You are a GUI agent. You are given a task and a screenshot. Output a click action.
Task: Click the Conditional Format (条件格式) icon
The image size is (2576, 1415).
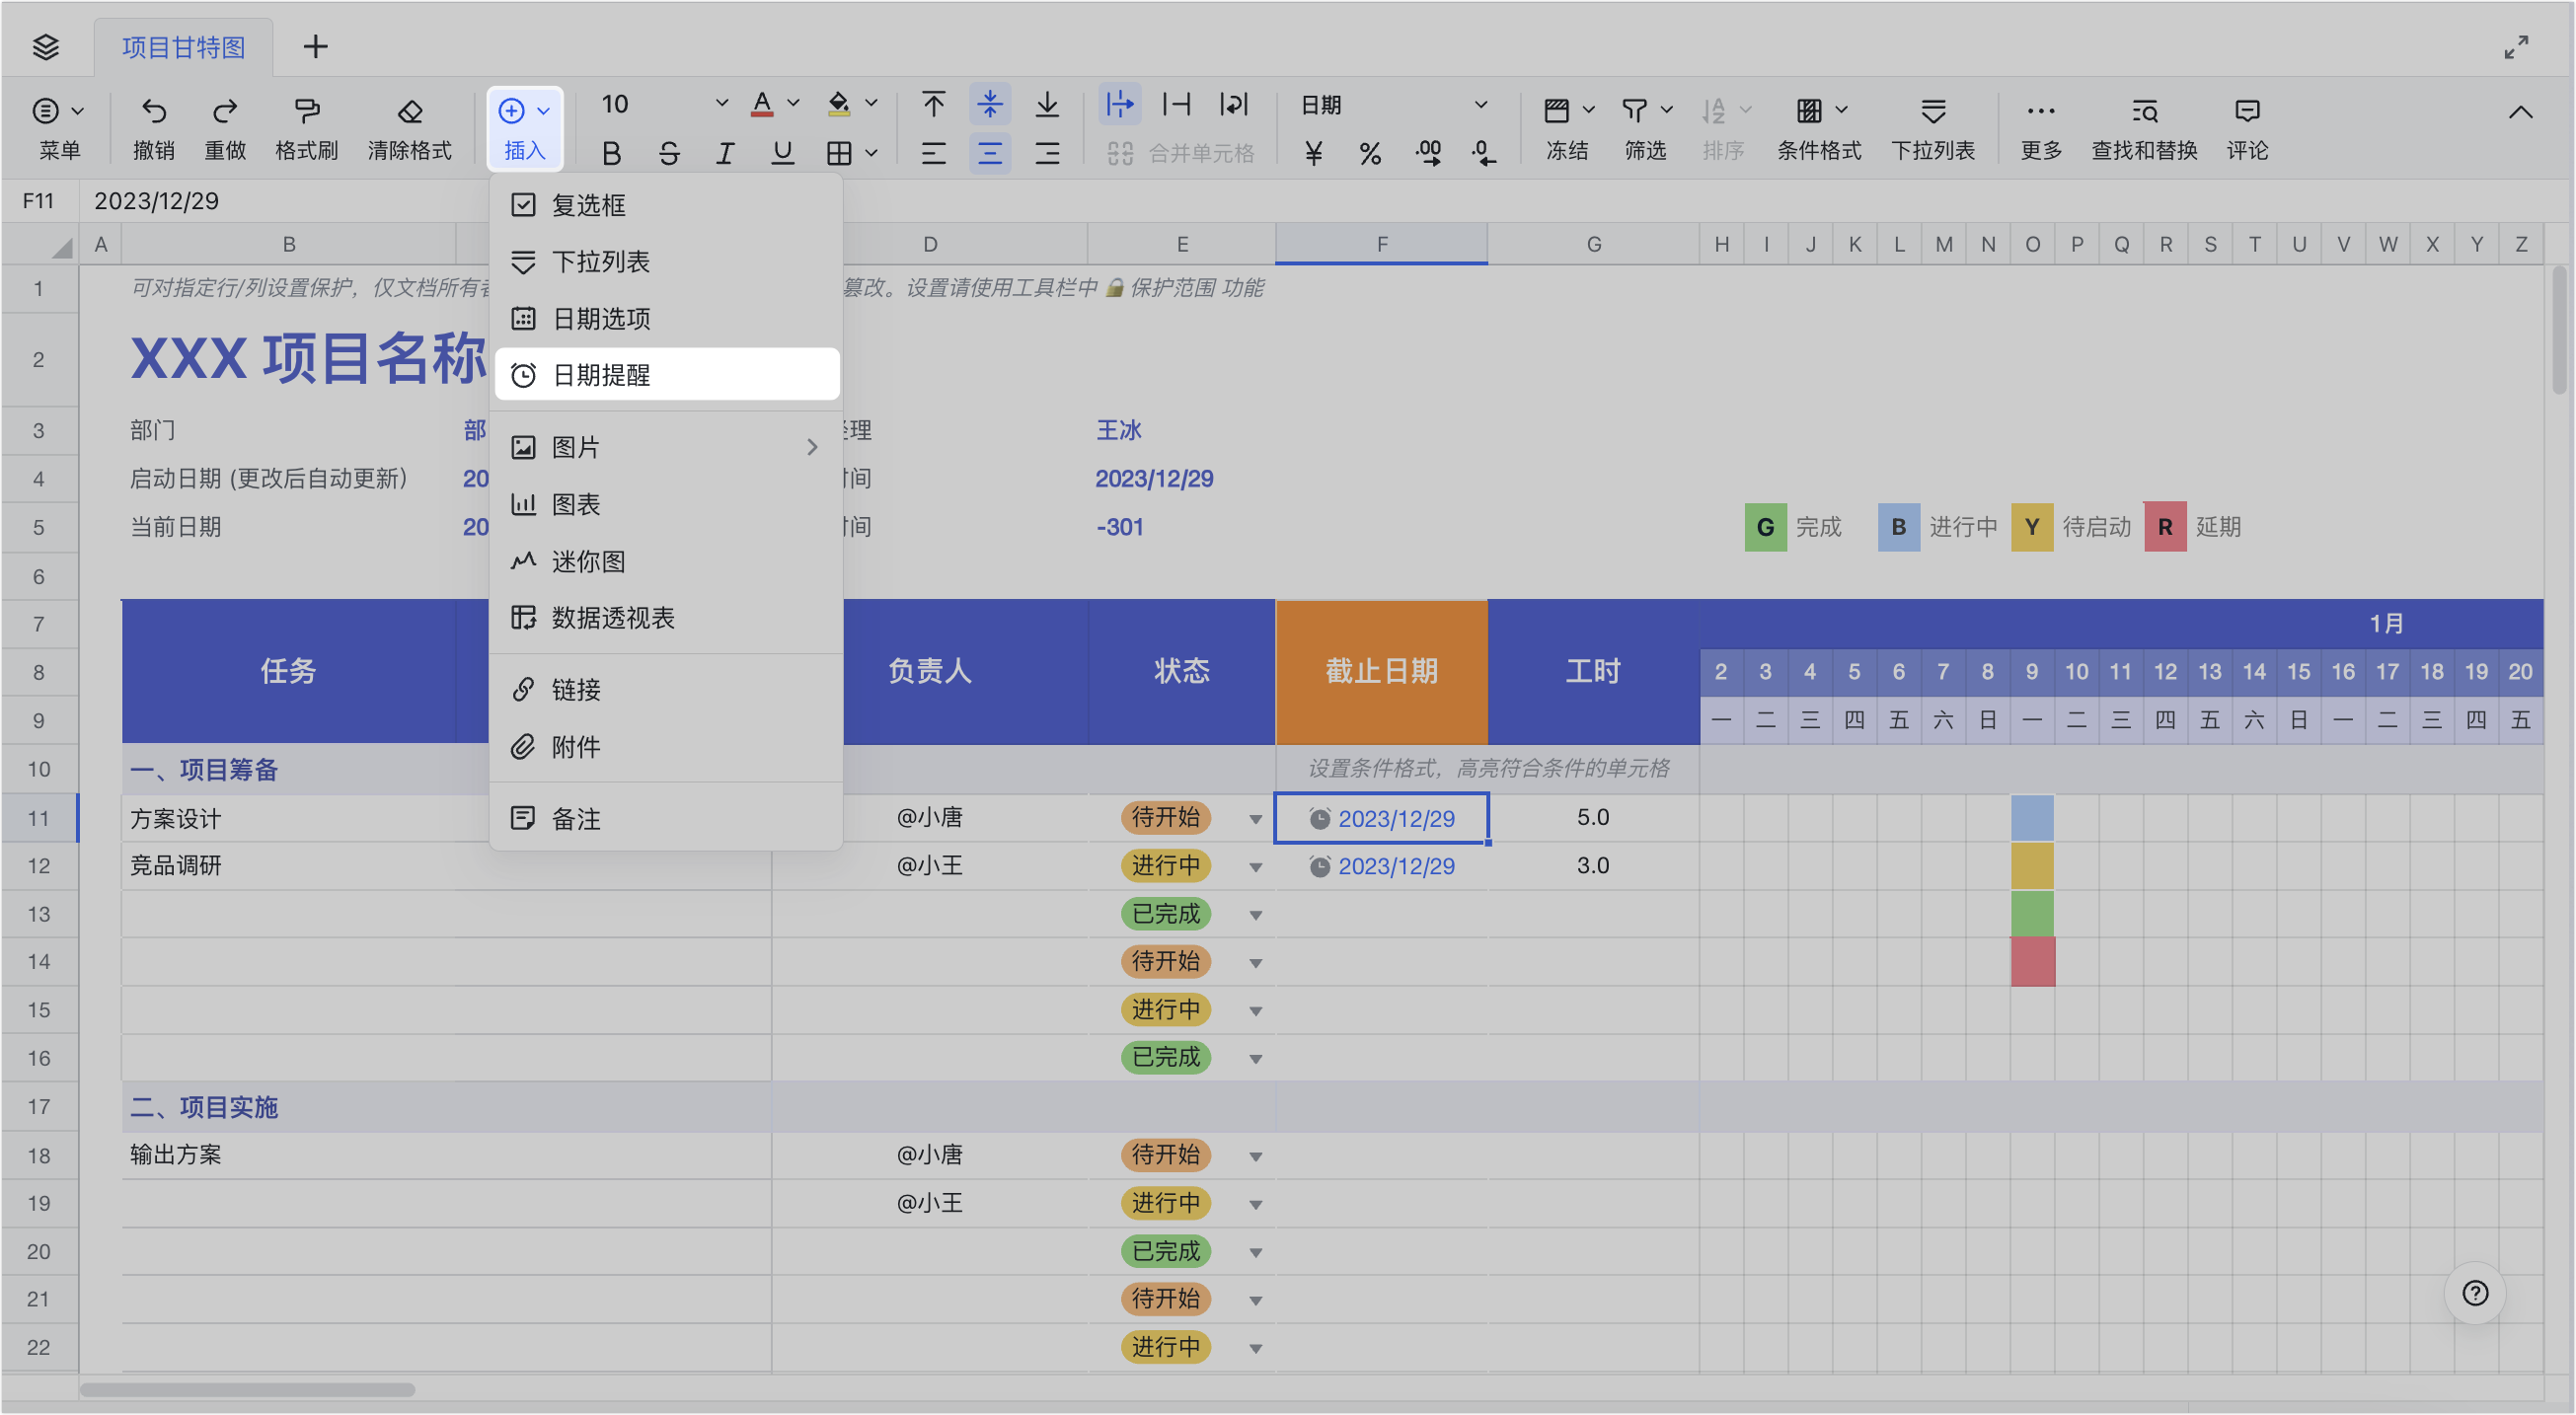1818,125
